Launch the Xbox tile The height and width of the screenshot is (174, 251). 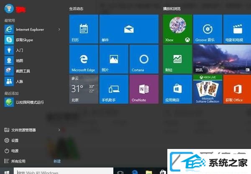coord(177,29)
